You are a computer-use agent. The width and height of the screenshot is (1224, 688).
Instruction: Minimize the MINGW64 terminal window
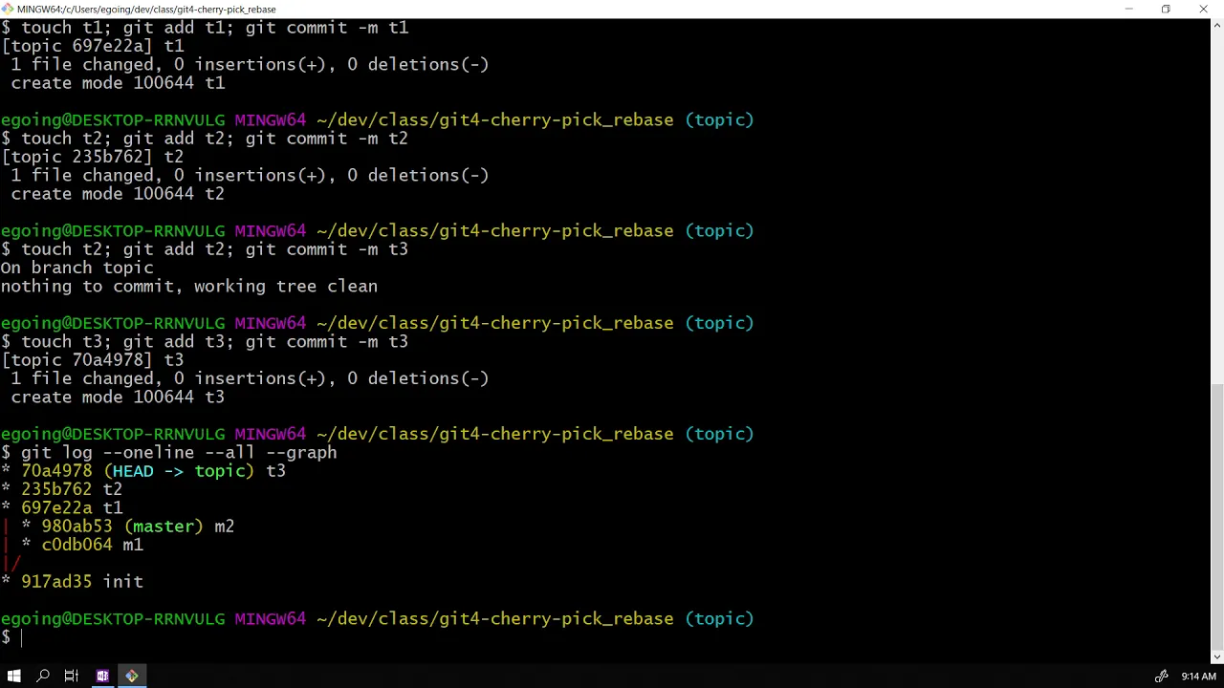(x=1128, y=9)
